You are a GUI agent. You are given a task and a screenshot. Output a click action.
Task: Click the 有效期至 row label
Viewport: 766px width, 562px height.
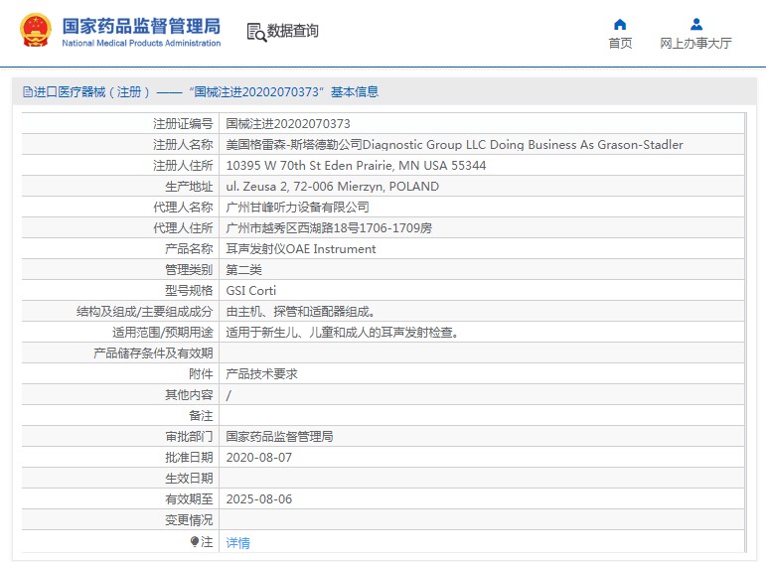[189, 499]
